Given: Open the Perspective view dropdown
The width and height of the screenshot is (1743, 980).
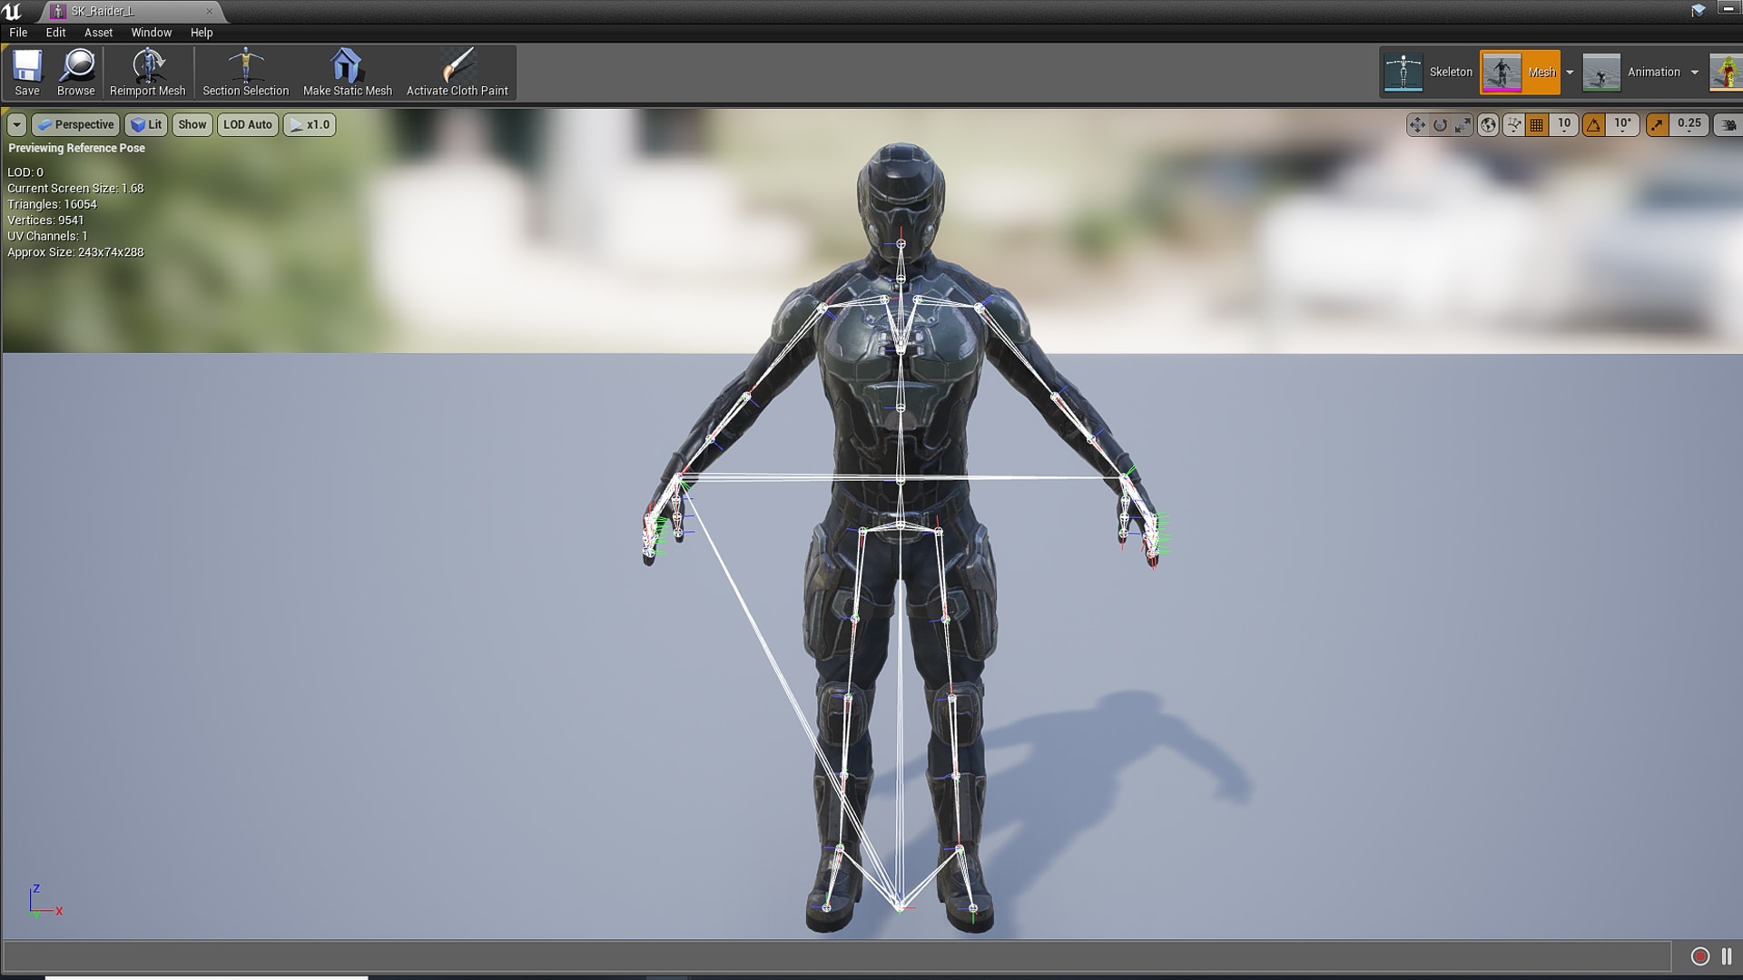Looking at the screenshot, I should coord(75,124).
